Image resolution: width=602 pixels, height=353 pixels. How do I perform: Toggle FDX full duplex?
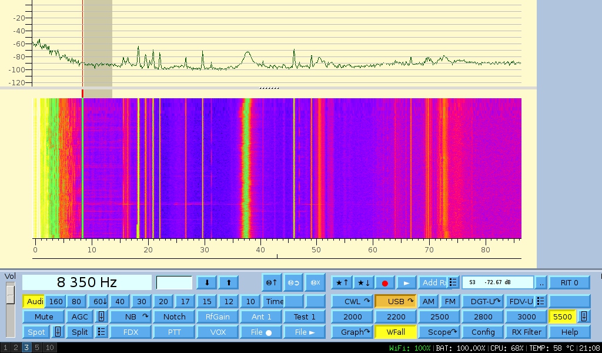pos(131,332)
